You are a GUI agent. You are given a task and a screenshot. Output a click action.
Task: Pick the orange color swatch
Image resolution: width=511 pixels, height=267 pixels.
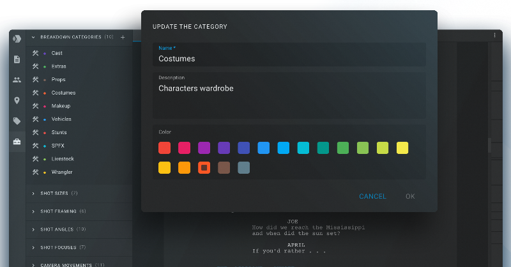point(185,167)
